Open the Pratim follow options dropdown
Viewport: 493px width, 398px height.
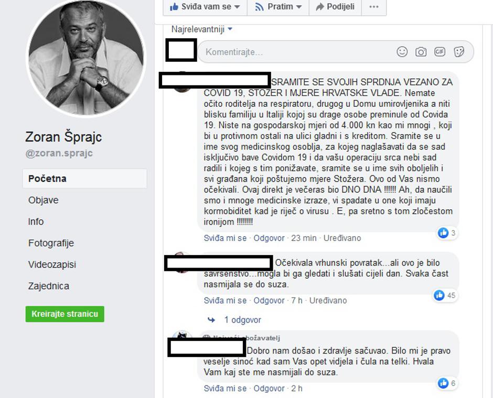coord(278,7)
